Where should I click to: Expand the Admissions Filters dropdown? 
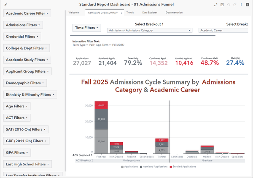[23, 25]
